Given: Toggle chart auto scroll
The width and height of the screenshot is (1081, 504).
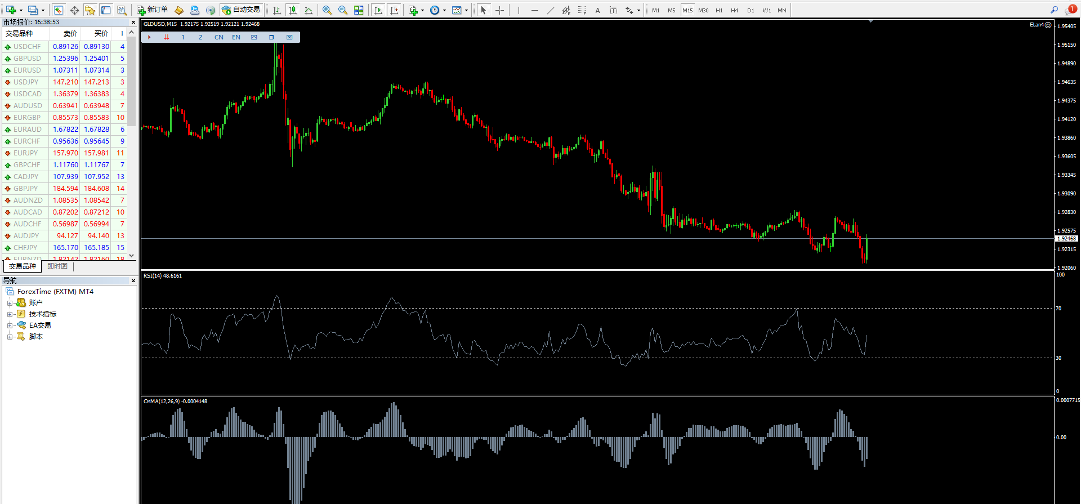Looking at the screenshot, I should (378, 10).
